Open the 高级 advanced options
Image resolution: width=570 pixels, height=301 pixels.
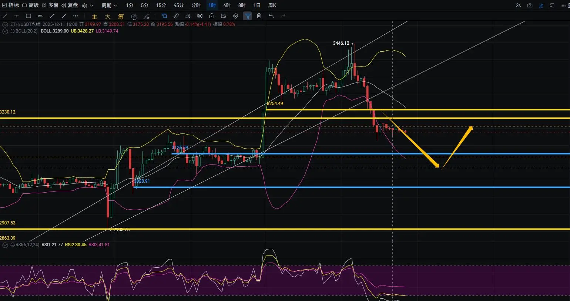click(30, 5)
